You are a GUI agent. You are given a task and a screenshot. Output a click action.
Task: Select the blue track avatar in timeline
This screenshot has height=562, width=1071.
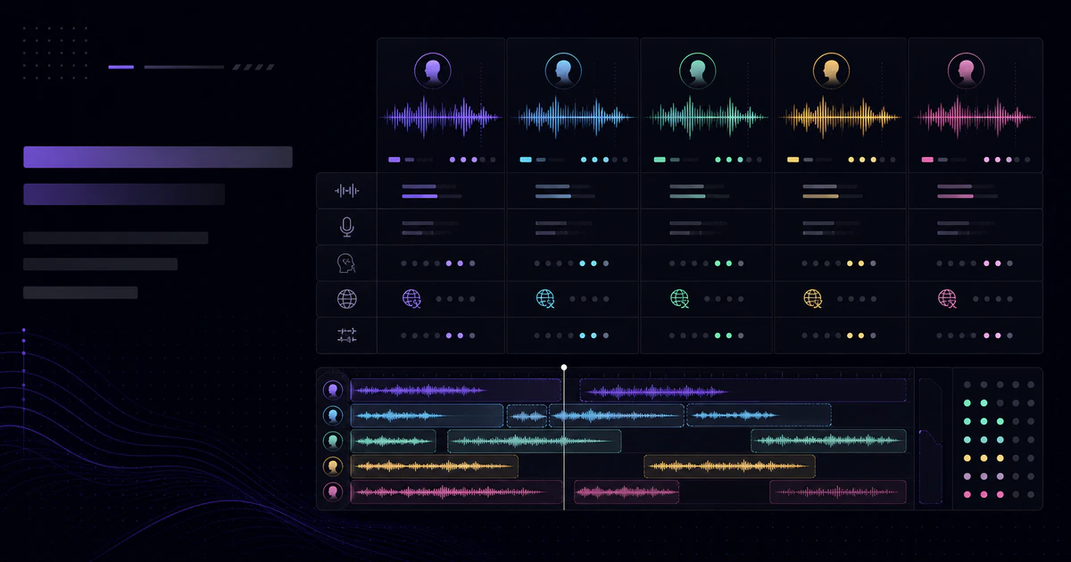pyautogui.click(x=333, y=415)
